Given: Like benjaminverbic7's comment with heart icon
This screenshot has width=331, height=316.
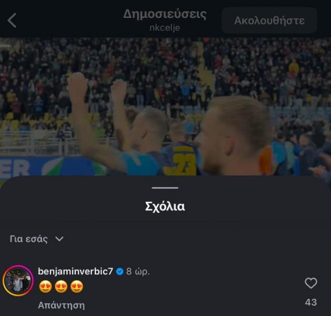Looking at the screenshot, I should (310, 283).
